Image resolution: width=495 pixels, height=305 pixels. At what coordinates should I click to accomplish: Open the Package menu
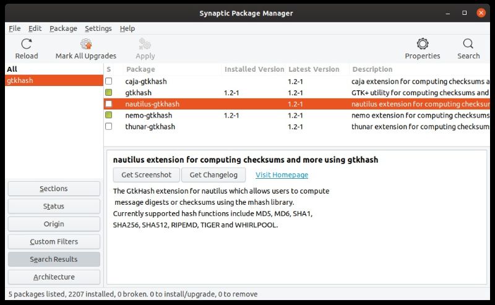click(x=63, y=28)
